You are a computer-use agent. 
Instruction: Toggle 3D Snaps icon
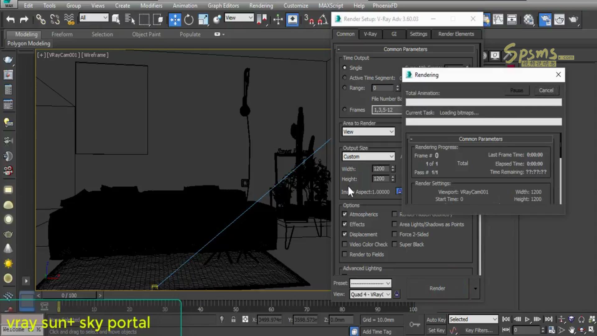pyautogui.click(x=309, y=20)
